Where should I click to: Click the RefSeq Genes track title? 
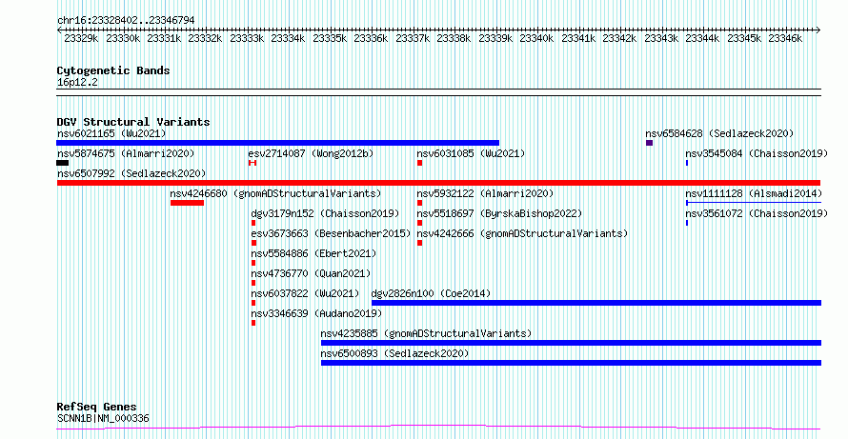(97, 407)
